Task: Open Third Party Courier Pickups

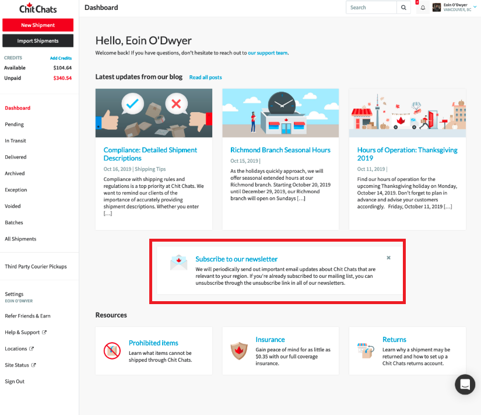Action: click(x=36, y=266)
